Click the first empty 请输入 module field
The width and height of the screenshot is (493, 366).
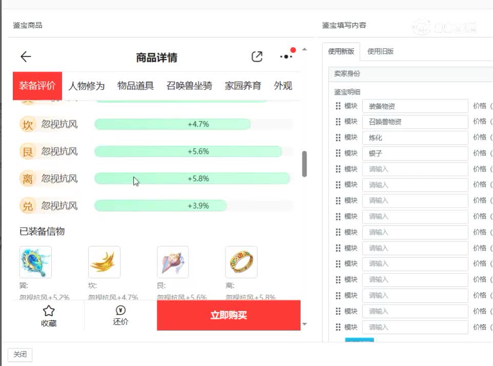(415, 169)
